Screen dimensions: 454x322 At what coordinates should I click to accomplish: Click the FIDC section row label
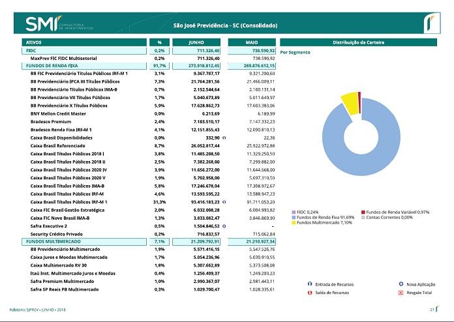84,51
